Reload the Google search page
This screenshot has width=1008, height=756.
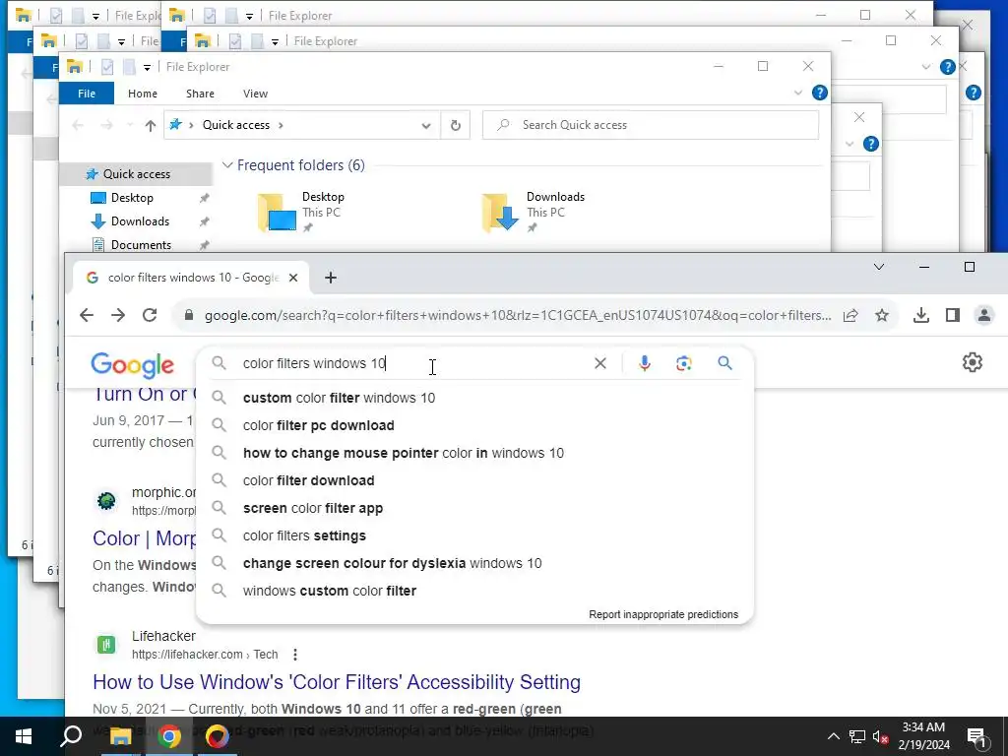150,315
